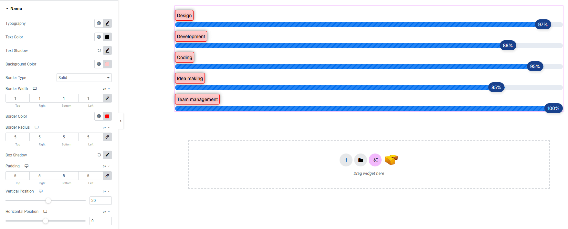Screen dimensions: 568x229
Task: Open Box Shadow pencil editor
Action: click(107, 155)
